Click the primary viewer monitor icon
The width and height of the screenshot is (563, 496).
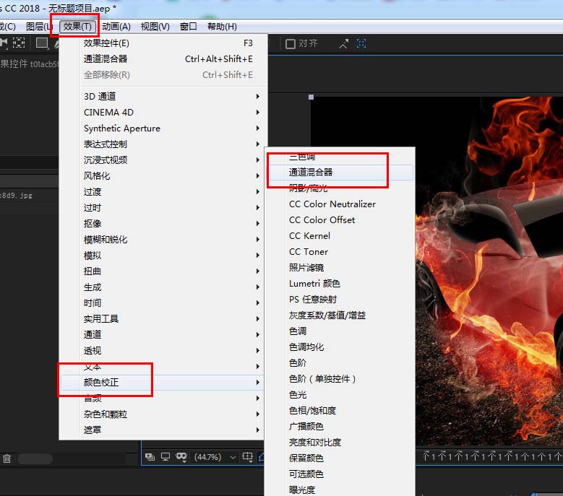(x=166, y=457)
